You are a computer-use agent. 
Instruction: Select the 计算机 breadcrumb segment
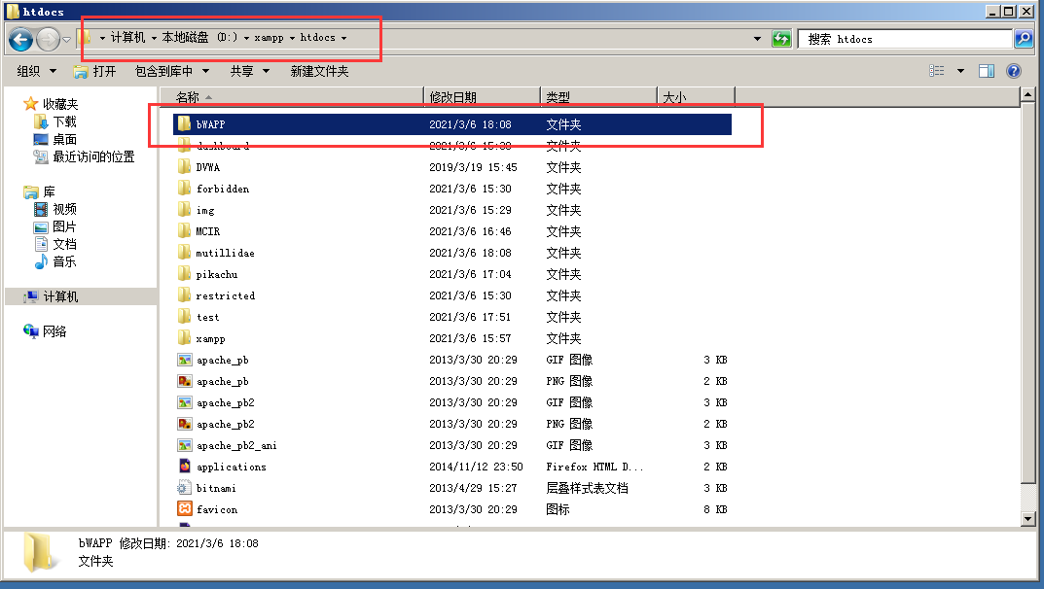pyautogui.click(x=127, y=38)
